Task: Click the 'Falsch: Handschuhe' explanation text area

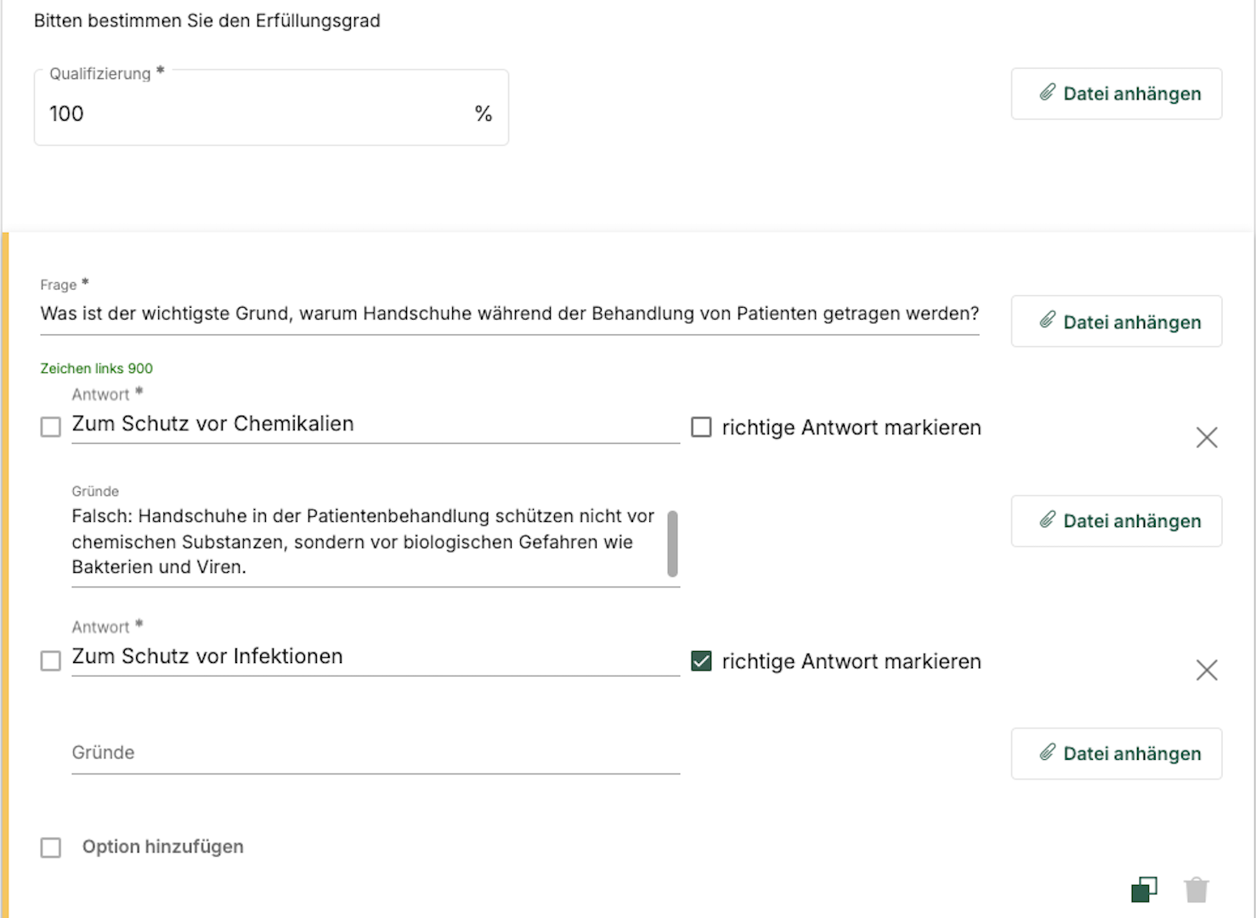Action: [x=365, y=541]
